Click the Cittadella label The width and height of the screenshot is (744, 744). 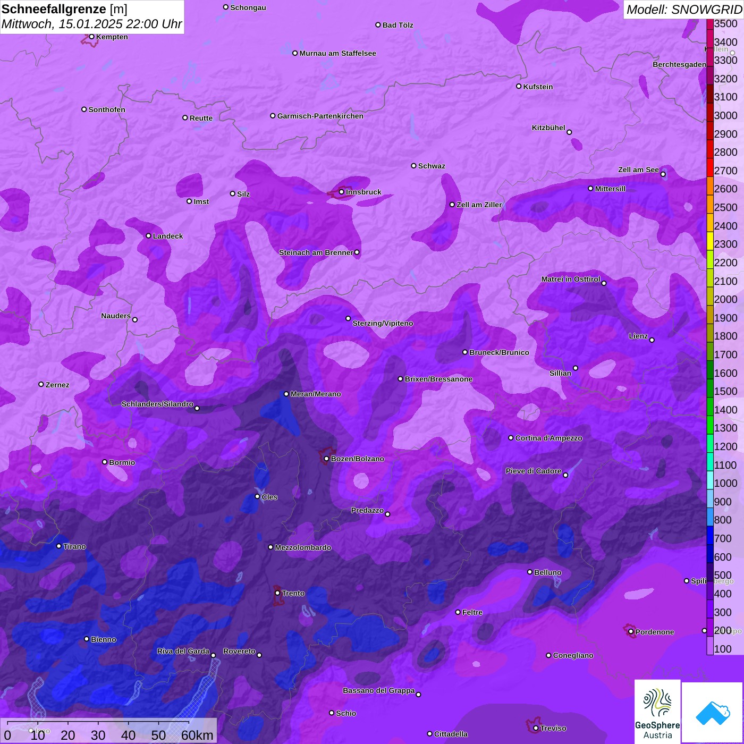coord(451,734)
